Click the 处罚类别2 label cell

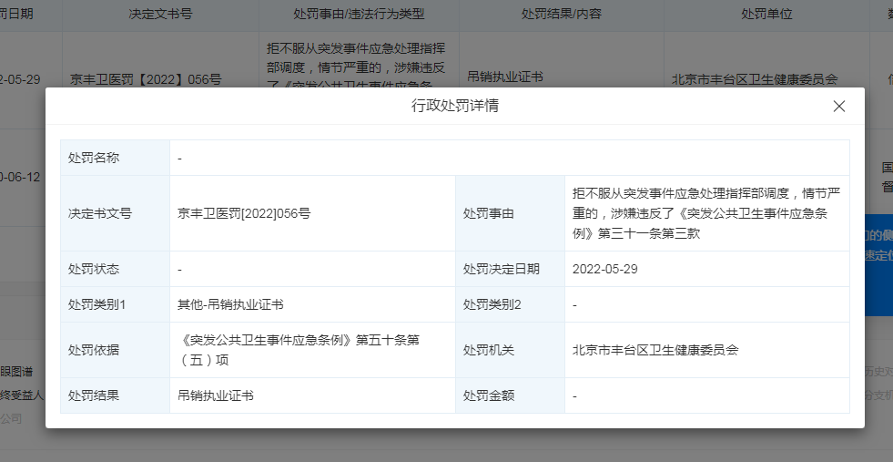[492, 304]
